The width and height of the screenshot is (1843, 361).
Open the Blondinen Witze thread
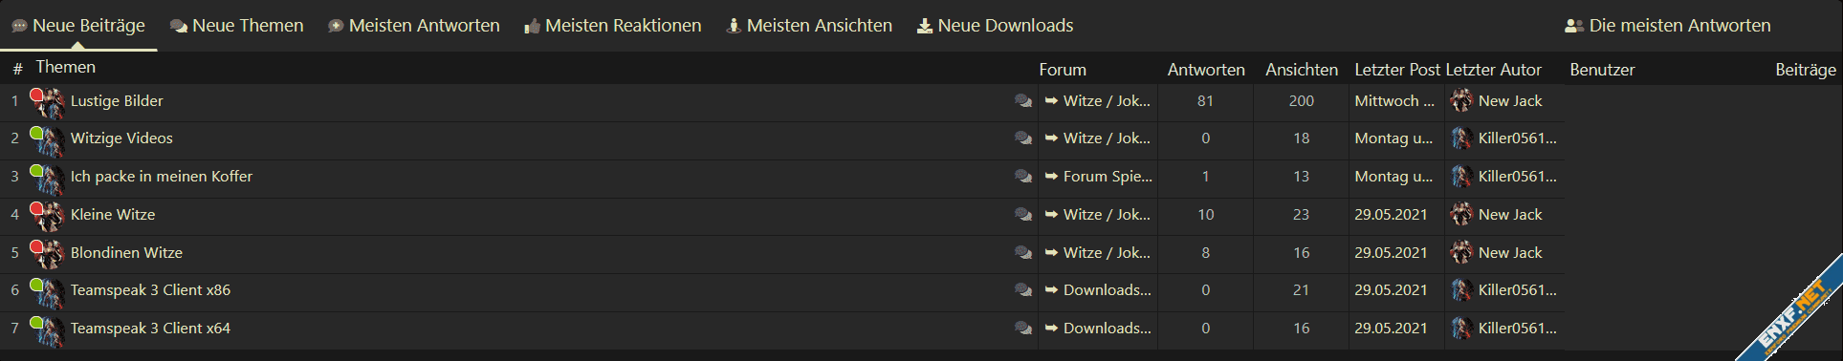click(126, 253)
